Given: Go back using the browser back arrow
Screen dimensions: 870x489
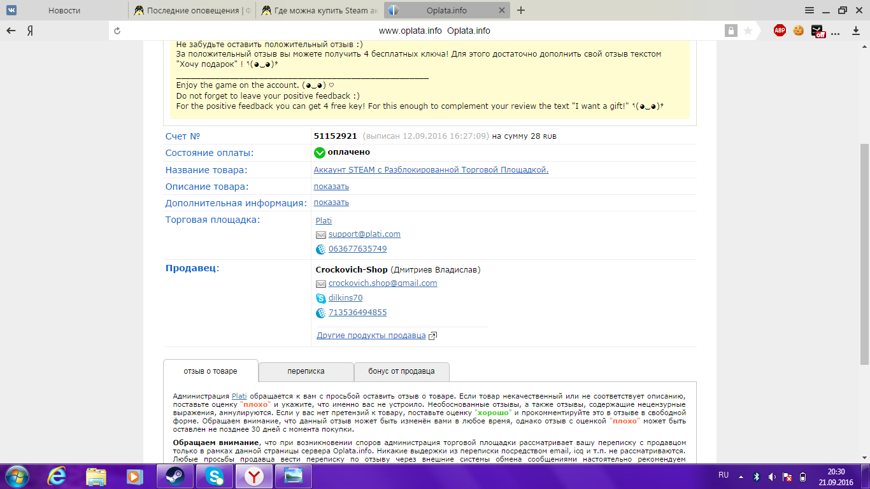Looking at the screenshot, I should point(11,31).
